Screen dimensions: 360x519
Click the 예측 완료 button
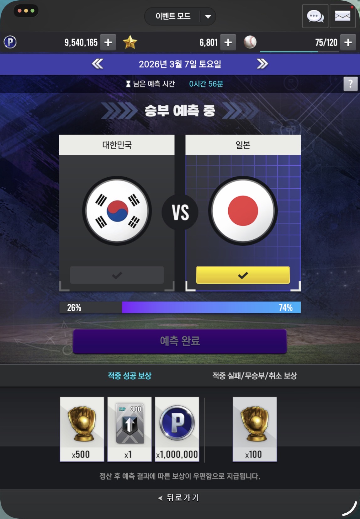(x=180, y=341)
